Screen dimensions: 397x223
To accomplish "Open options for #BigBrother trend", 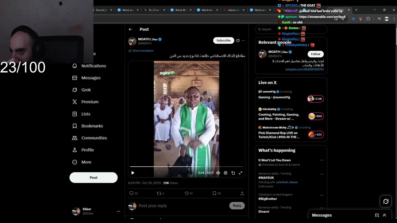I will coord(322,195).
